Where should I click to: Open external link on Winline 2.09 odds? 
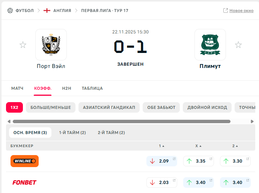(174, 159)
